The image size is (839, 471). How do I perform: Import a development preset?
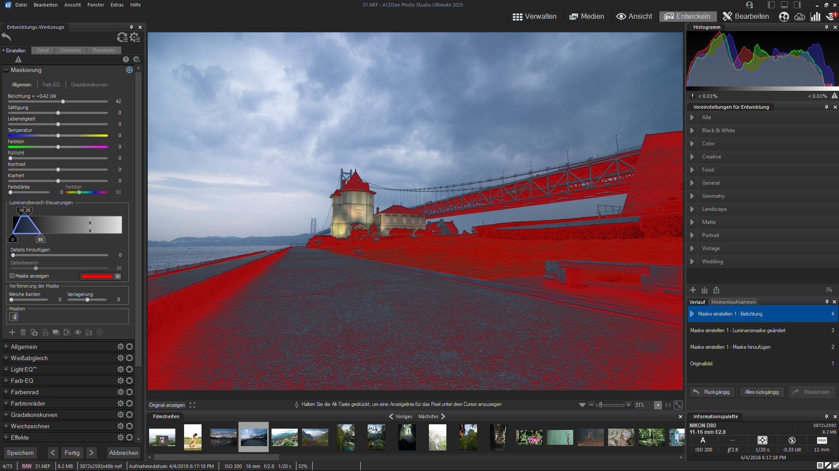pyautogui.click(x=704, y=290)
